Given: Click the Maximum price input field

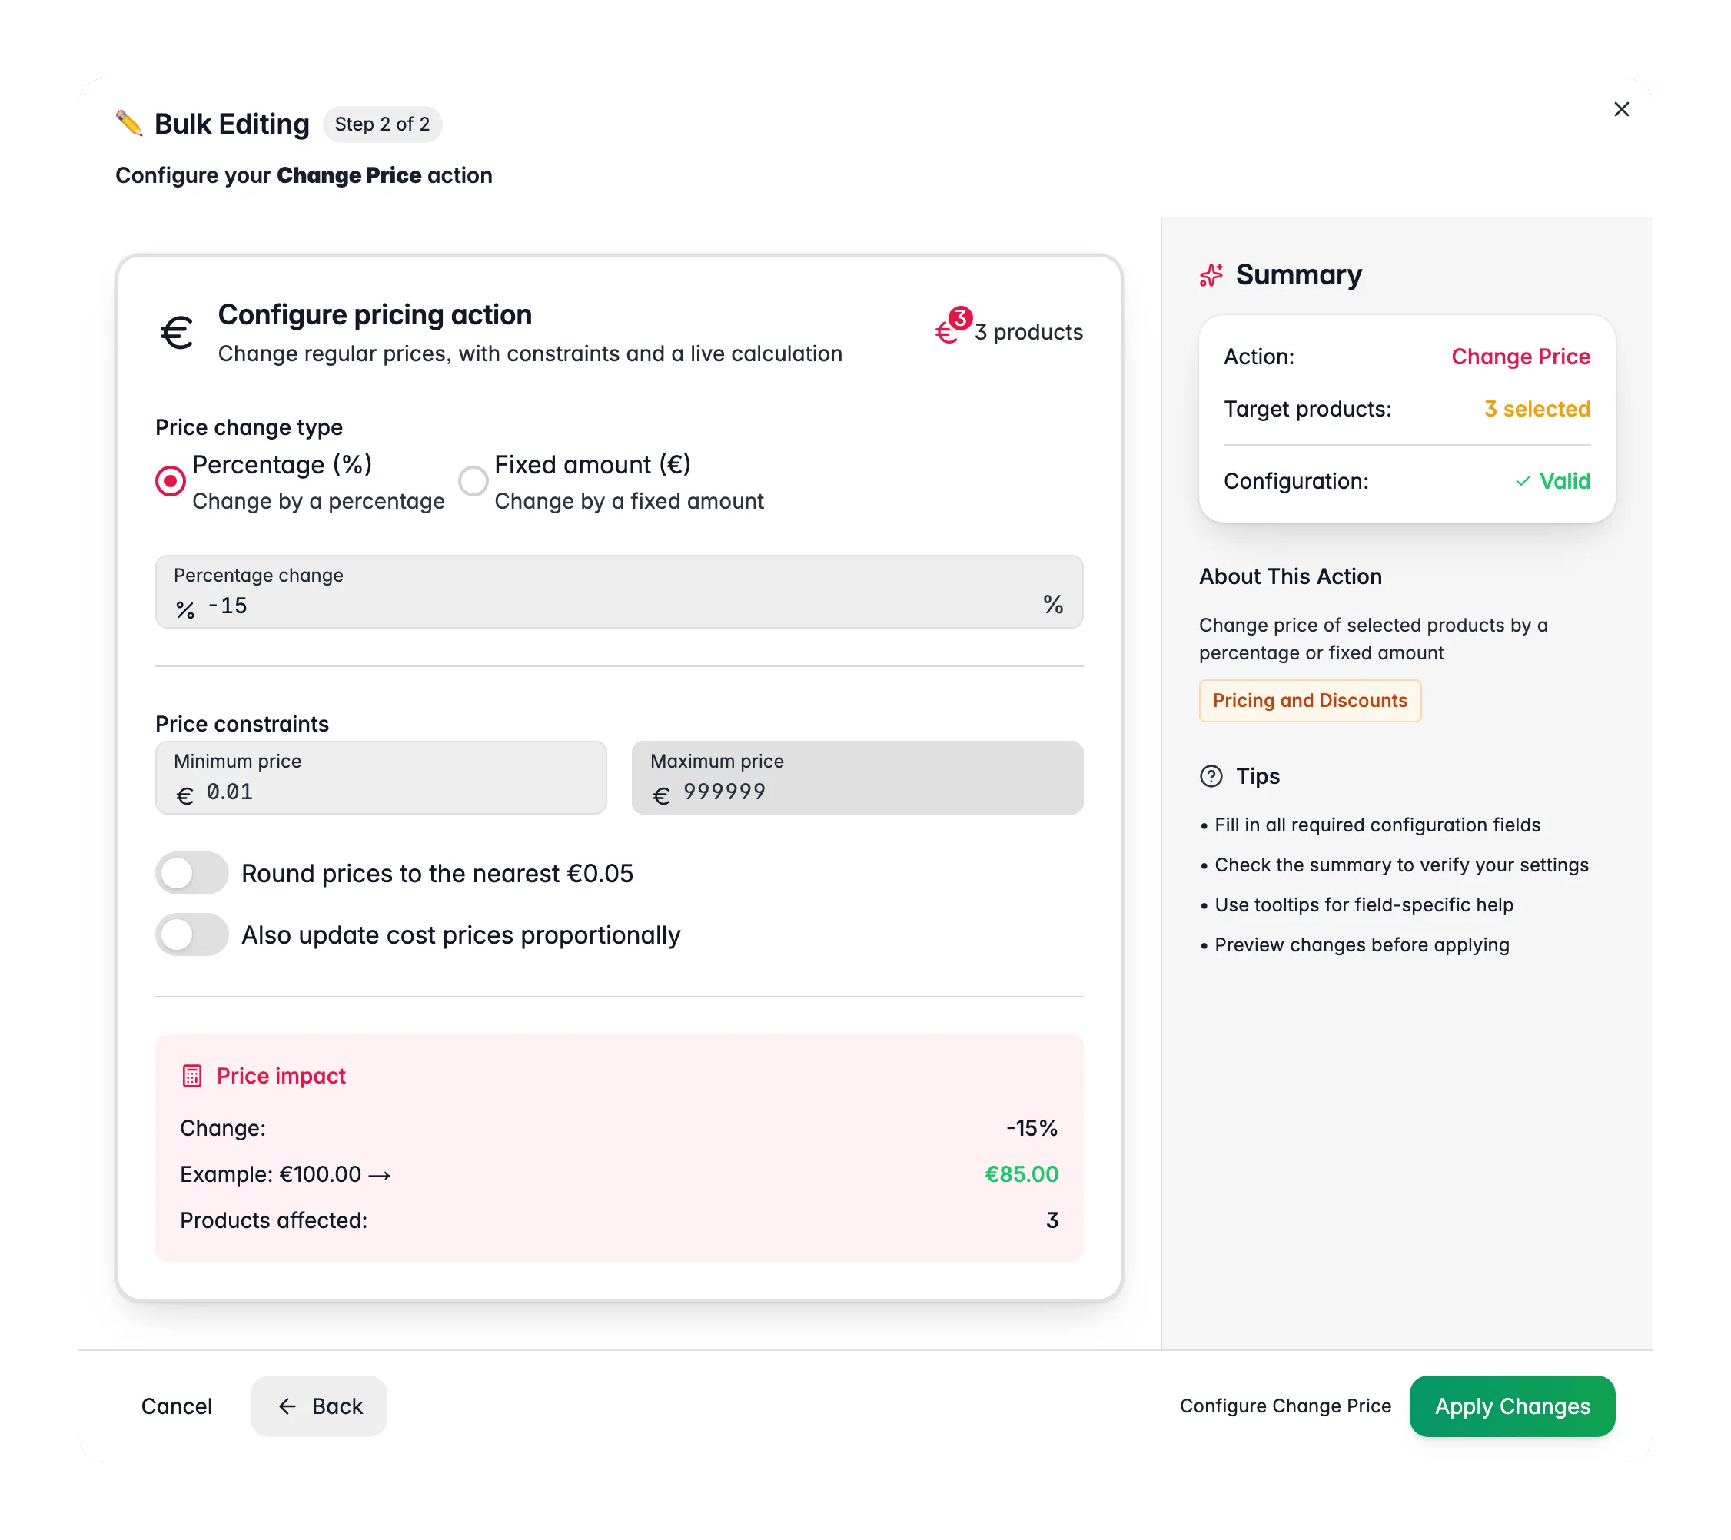Looking at the screenshot, I should coord(857,778).
